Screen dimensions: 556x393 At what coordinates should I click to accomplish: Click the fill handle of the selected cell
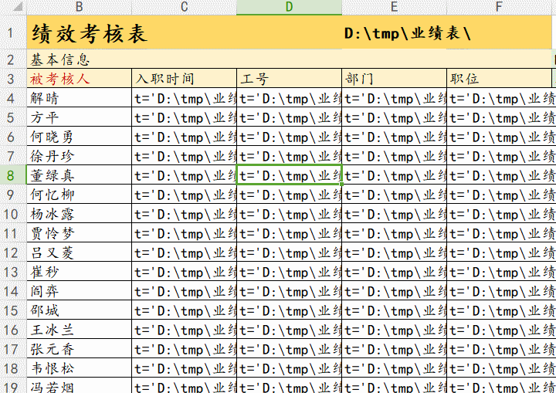pyautogui.click(x=341, y=184)
